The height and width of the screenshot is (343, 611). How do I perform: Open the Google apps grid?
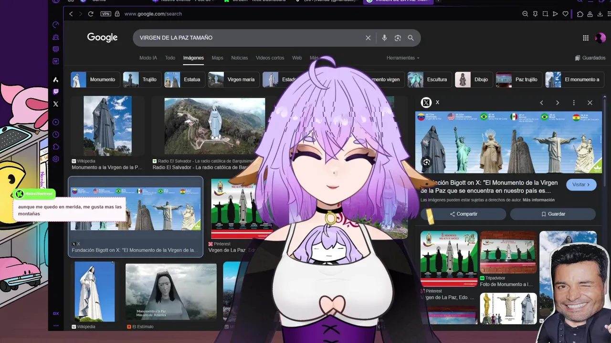[x=586, y=38]
